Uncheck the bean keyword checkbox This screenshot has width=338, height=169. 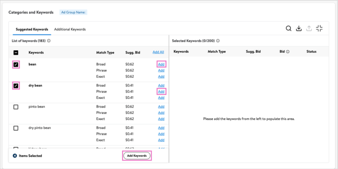(x=16, y=64)
